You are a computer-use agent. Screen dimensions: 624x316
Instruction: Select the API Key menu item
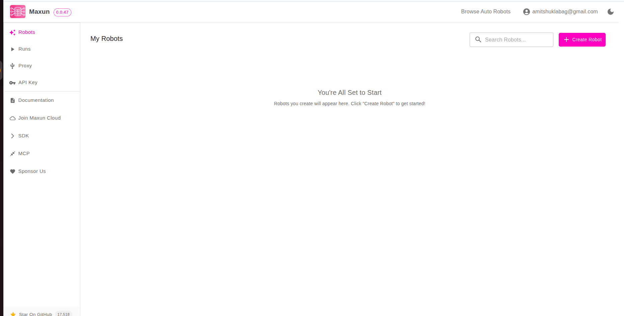pos(42,83)
